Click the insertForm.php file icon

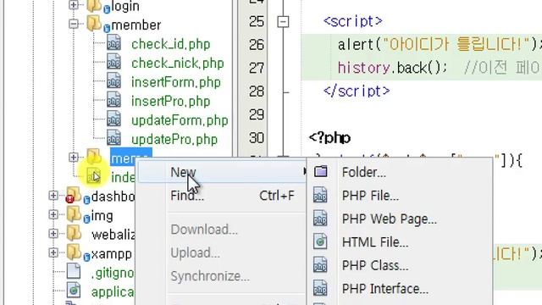coord(113,81)
